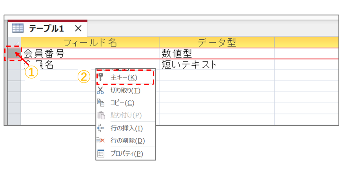Close the テーブル1 tab
Viewport: 353px width, 170px height.
(78, 28)
